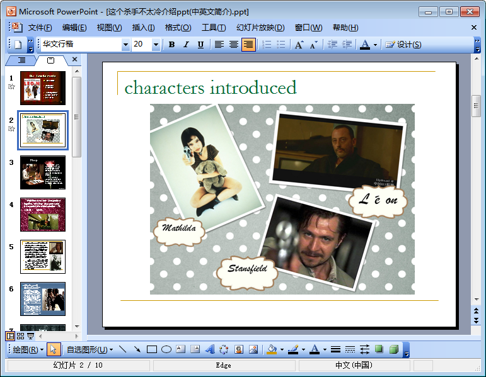The height and width of the screenshot is (377, 486).
Task: Choose a dash style
Action: 350,350
